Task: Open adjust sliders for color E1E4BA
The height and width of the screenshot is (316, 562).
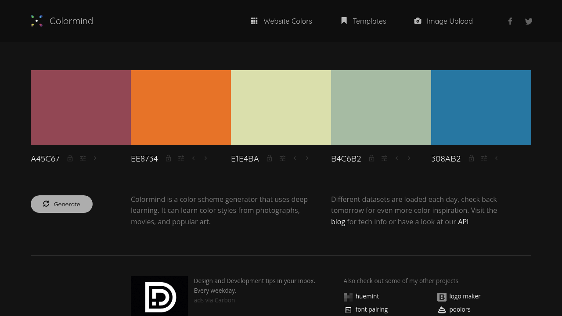Action: (282, 158)
